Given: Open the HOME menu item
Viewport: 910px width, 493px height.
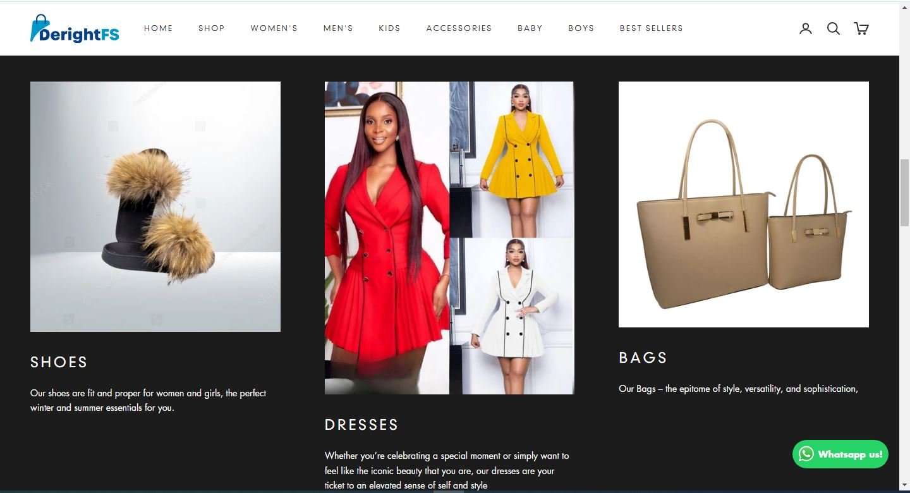Looking at the screenshot, I should 159,28.
